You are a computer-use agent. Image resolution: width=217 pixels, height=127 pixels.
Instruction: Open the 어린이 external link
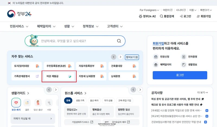click(x=167, y=10)
